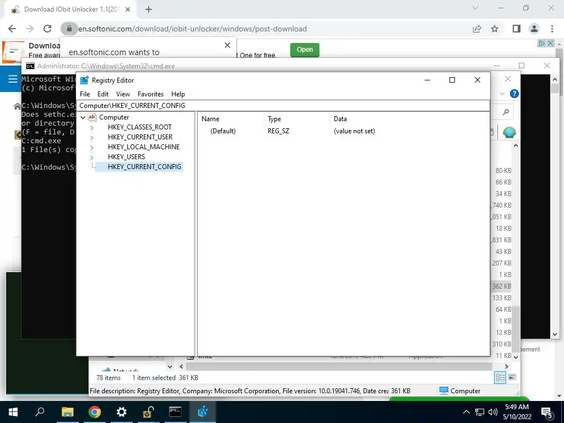Screen dimensions: 564x423
Task: Share this page icon in address bar
Action: 477,29
